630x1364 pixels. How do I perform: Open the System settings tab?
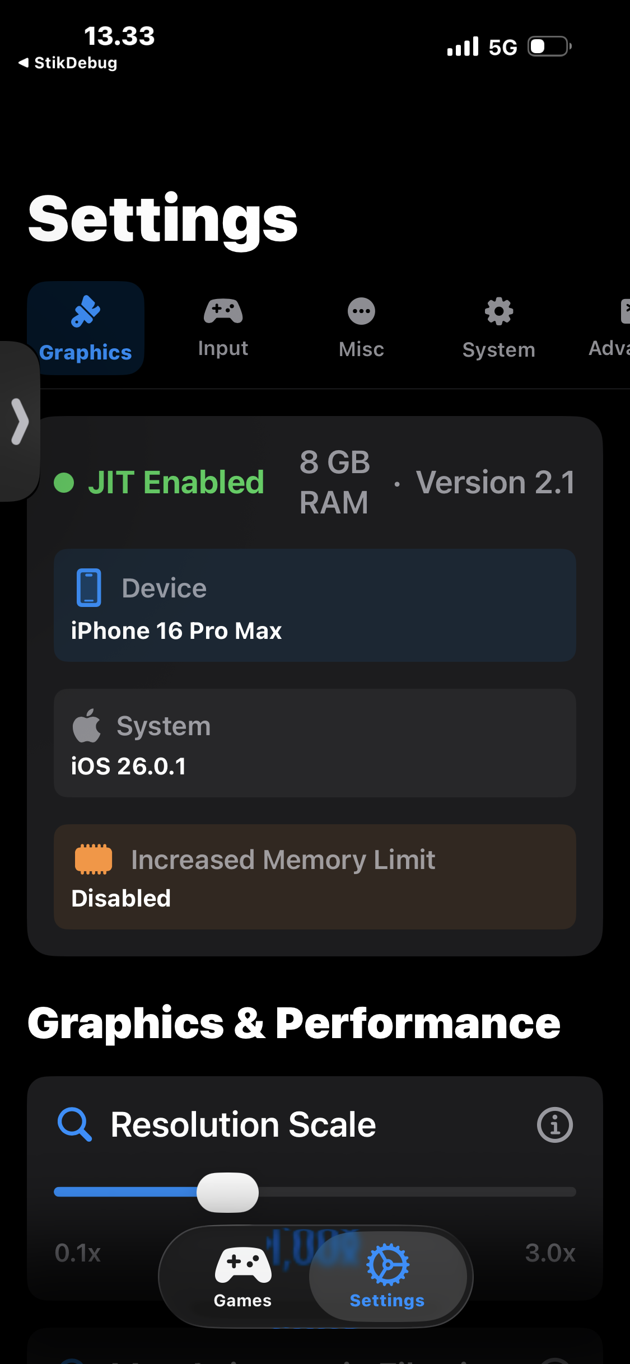click(498, 328)
